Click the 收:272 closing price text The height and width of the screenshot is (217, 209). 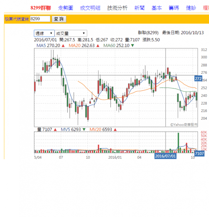pos(116,40)
